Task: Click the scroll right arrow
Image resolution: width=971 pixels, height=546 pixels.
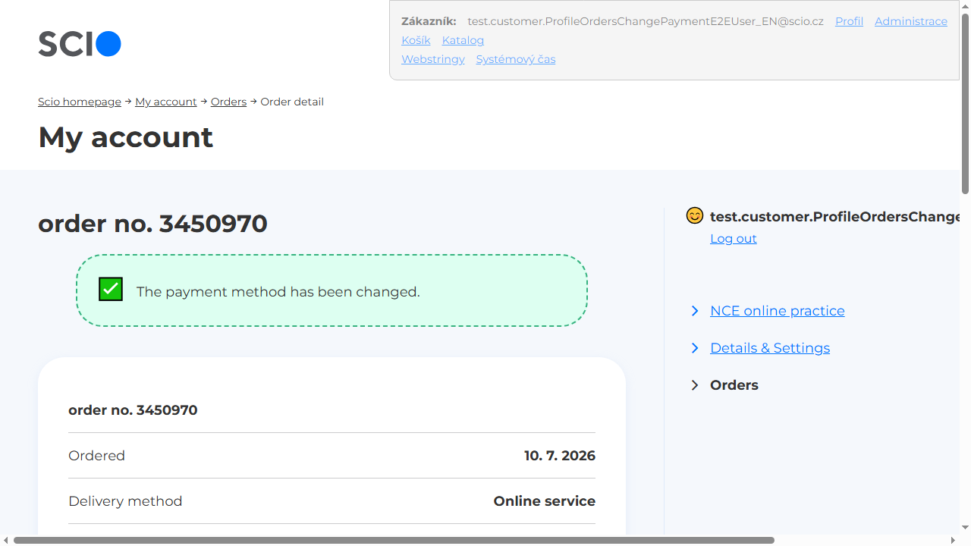Action: [953, 540]
